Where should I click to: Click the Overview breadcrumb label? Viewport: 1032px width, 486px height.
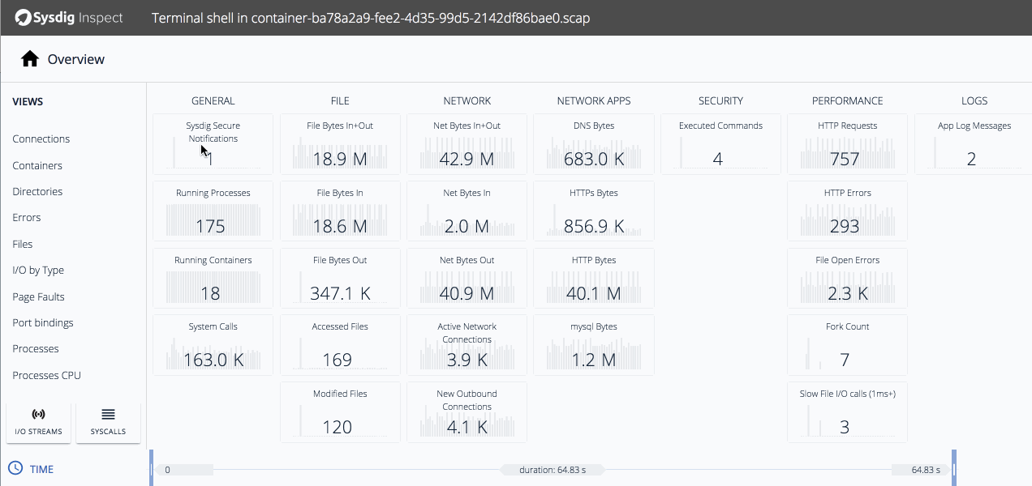coord(76,59)
